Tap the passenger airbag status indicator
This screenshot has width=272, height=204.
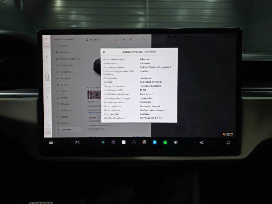pyautogui.click(x=228, y=134)
